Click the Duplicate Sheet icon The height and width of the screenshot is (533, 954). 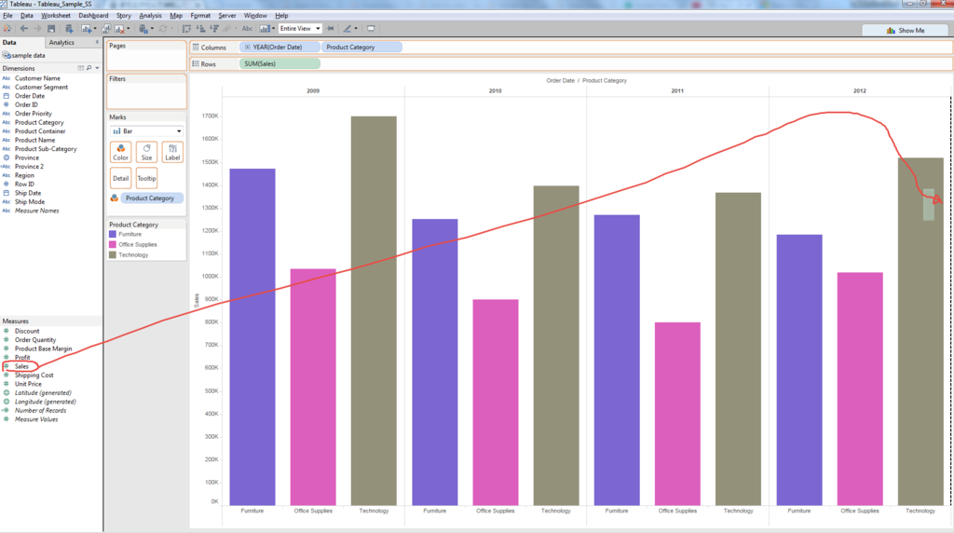106,29
